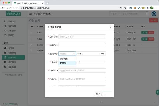Click 本地磁盘 cell in row 1
159x106 pixels.
pyautogui.click(x=40, y=51)
